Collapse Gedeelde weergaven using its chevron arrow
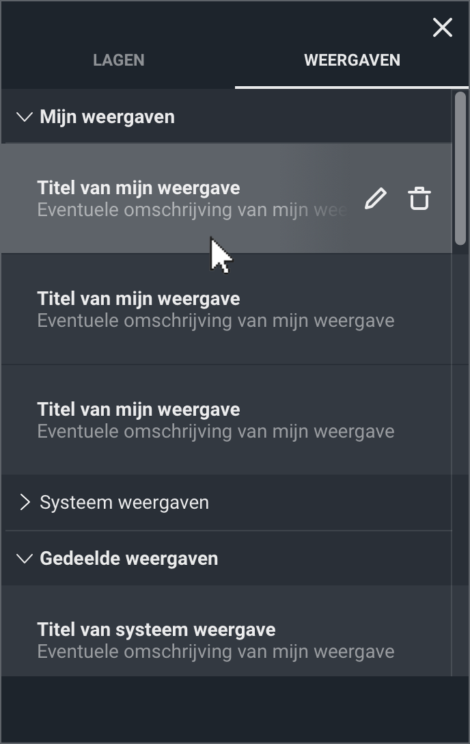The image size is (470, 744). pyautogui.click(x=25, y=559)
